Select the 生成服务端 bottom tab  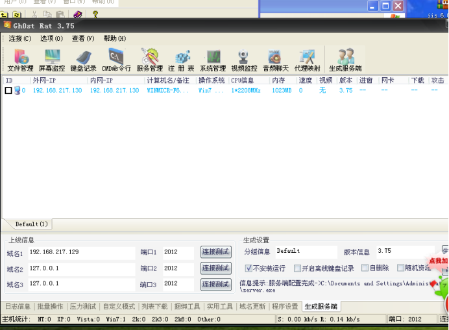point(321,307)
